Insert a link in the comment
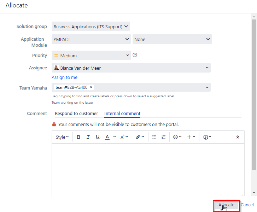The width and height of the screenshot is (257, 212). coord(138,137)
